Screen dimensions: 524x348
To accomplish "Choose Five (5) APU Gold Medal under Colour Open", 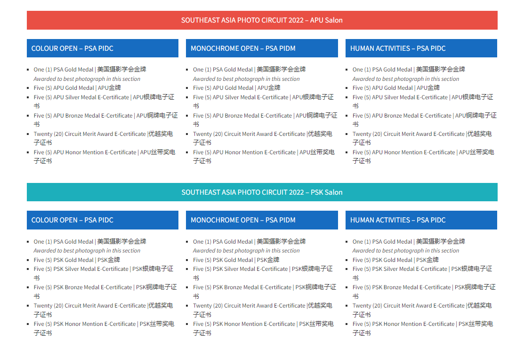I will pos(77,88).
